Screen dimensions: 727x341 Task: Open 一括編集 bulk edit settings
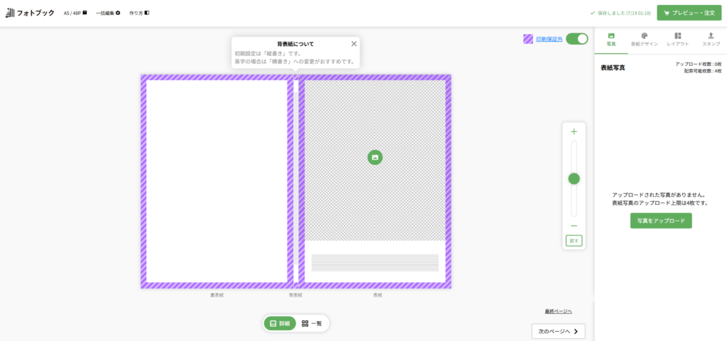pos(108,13)
